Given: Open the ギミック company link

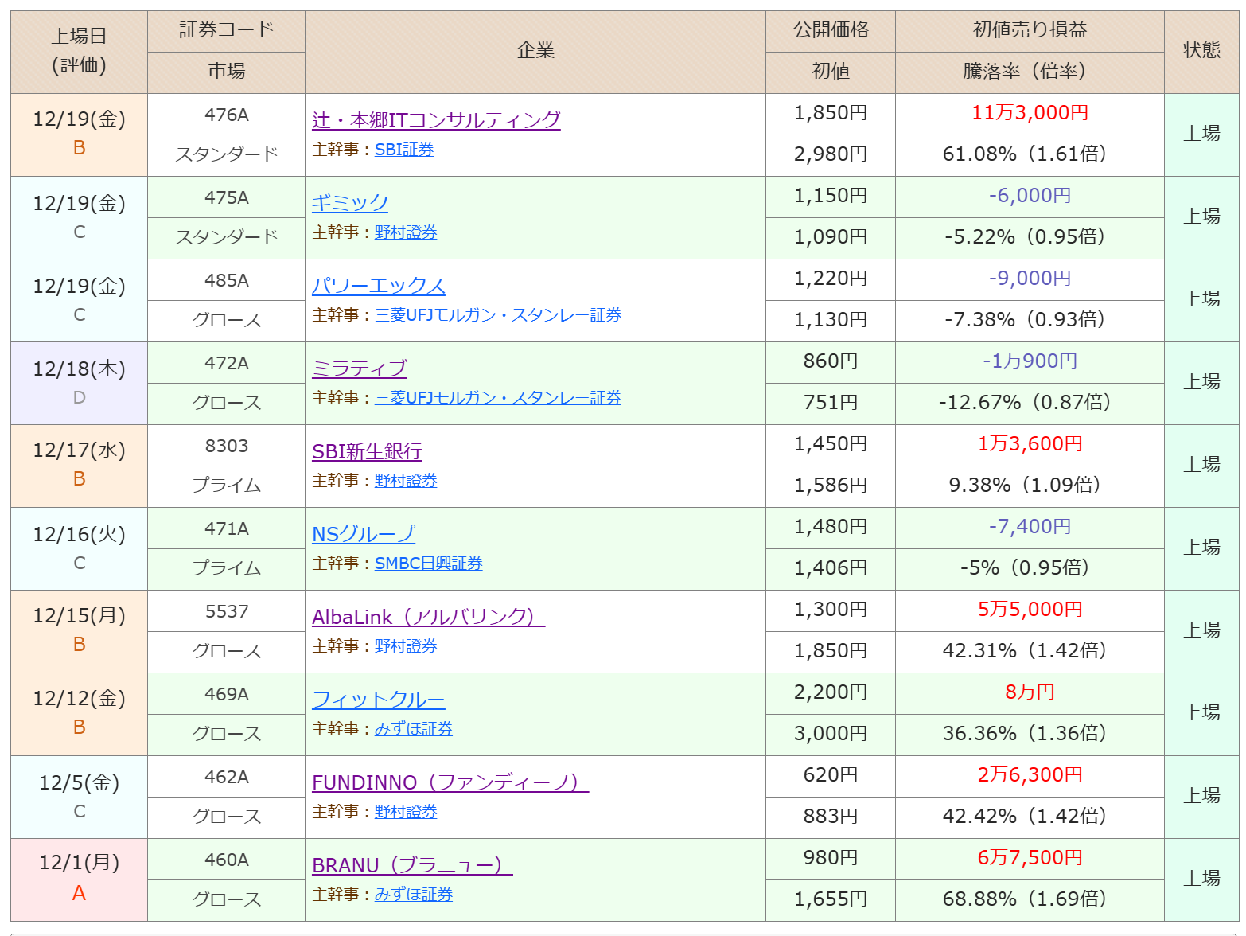Looking at the screenshot, I should (x=350, y=203).
